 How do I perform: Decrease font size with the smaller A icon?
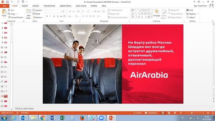[x=74, y=11]
